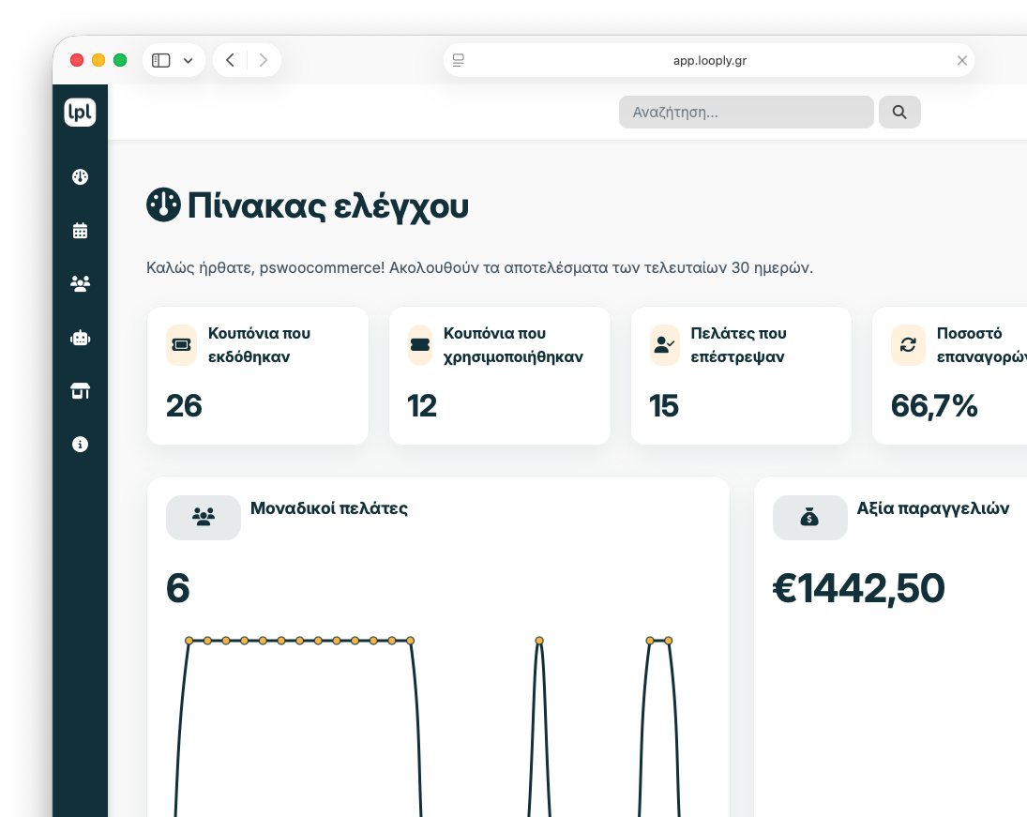Click the money bag icon on order value card
The height and width of the screenshot is (817, 1027).
click(x=809, y=517)
